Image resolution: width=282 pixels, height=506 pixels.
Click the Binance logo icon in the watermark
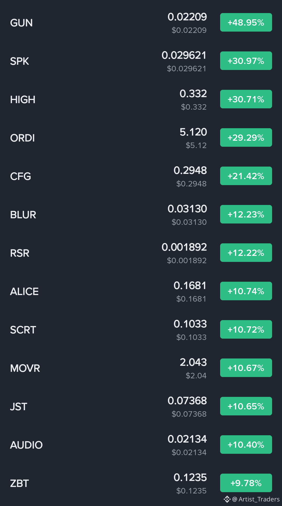pos(227,499)
